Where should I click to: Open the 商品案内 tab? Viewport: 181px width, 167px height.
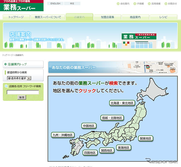(135, 17)
